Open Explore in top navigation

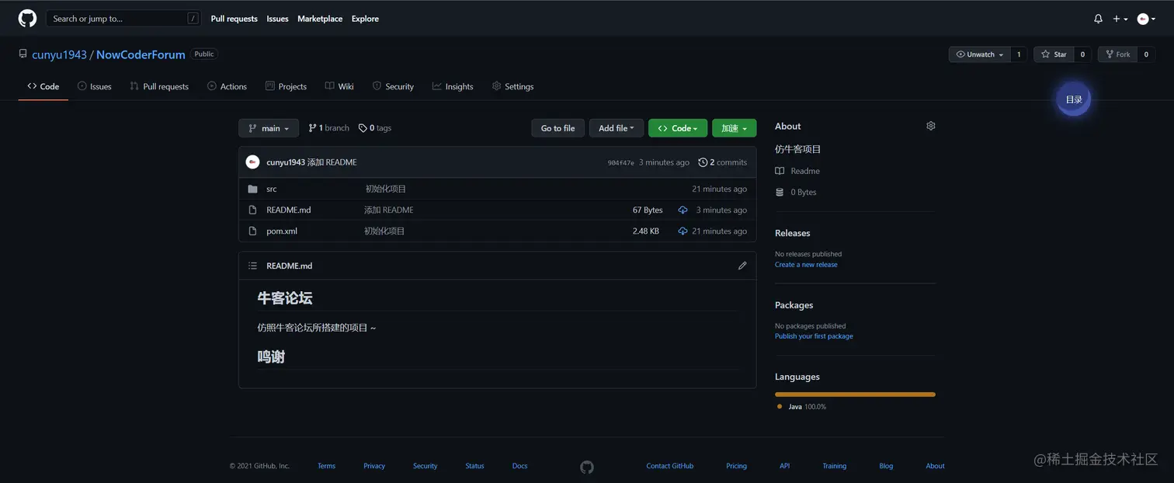coord(365,19)
